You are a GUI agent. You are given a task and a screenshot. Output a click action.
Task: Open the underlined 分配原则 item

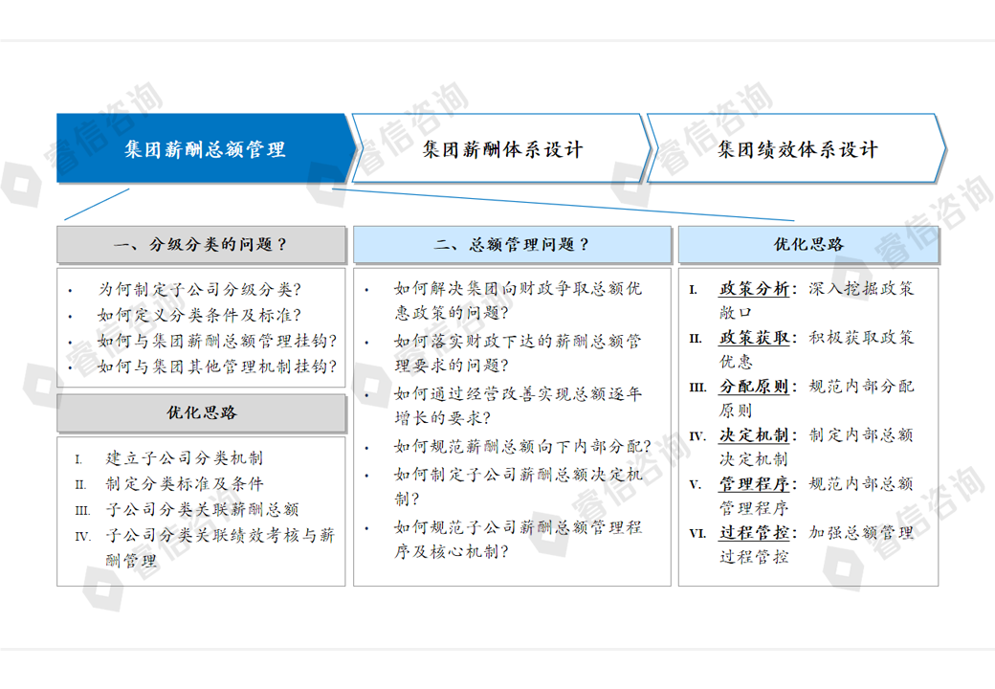tap(754, 387)
